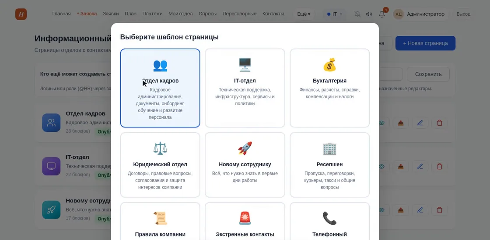Choose the Правила компании template title

click(x=160, y=234)
